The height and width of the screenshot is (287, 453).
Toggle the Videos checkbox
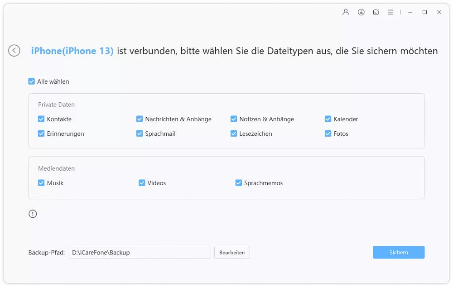click(x=141, y=183)
